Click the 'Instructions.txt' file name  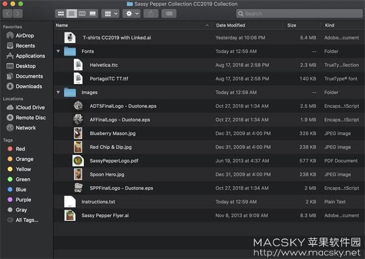coord(98,202)
